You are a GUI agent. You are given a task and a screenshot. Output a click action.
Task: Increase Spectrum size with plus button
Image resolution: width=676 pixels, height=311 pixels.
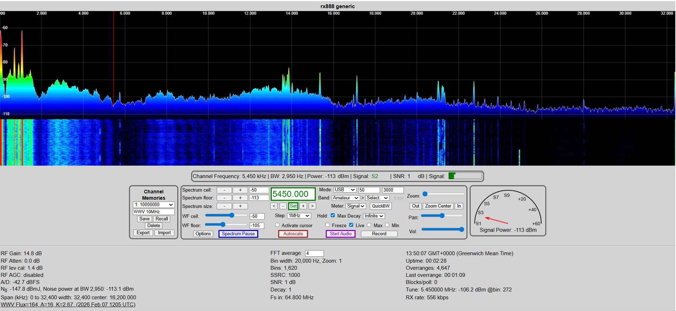click(240, 206)
